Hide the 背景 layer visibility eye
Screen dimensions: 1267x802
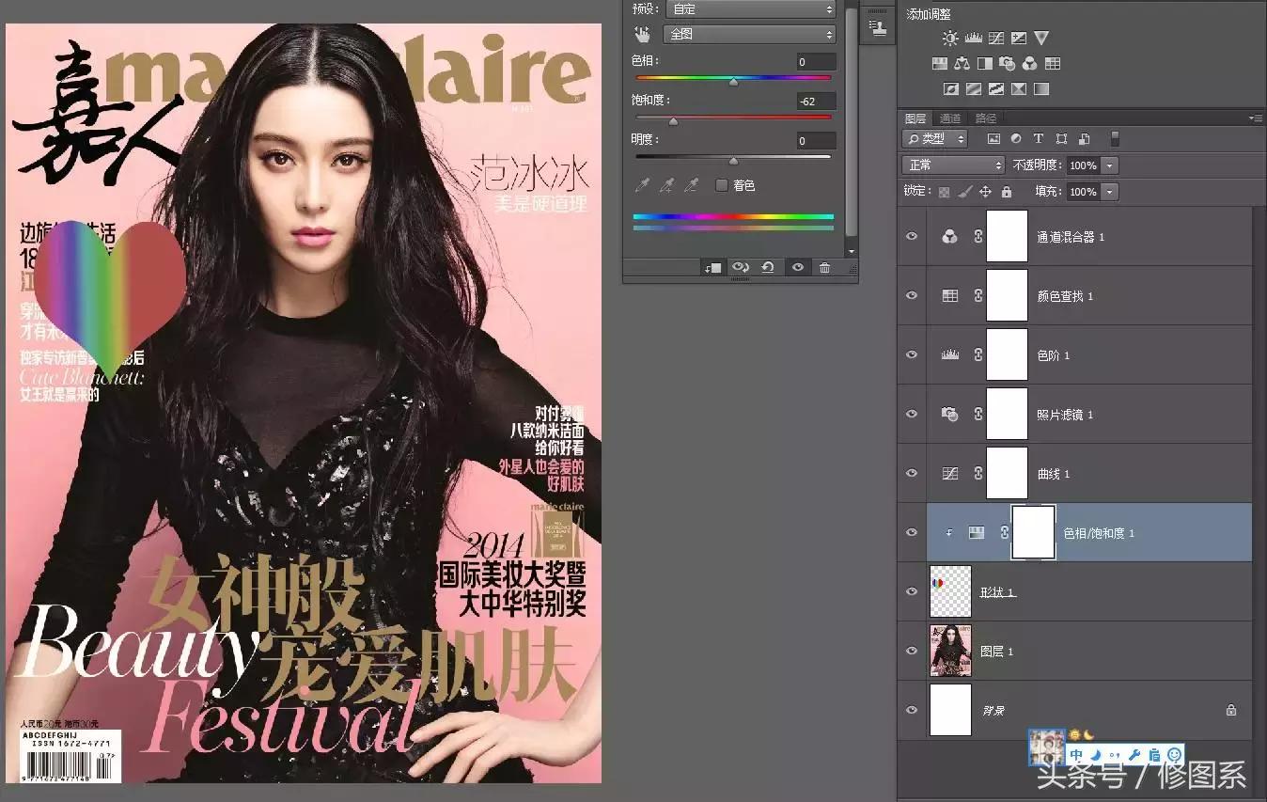click(911, 710)
